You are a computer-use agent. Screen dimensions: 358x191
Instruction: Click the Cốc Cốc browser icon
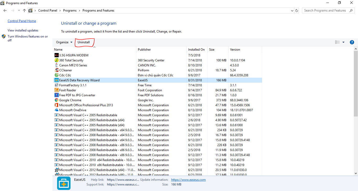(57, 75)
